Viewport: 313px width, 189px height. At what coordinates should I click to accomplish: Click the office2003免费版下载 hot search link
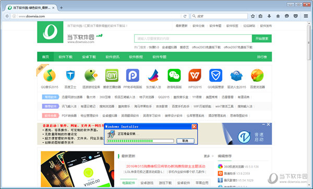(x=206, y=47)
